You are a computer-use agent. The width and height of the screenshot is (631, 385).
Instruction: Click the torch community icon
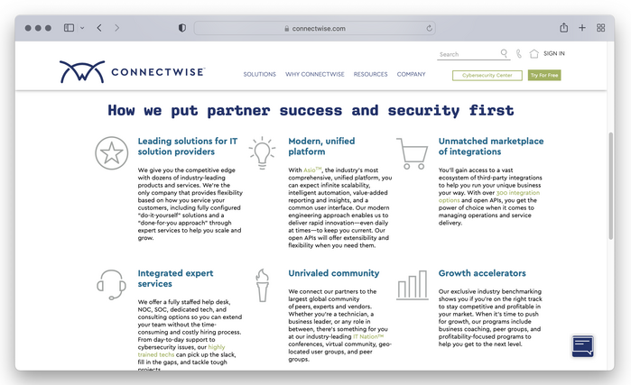coord(263,285)
